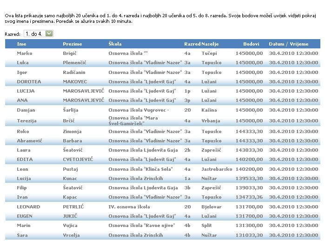Image resolution: width=325 pixels, height=241 pixels.
Task: Click the surname Zimonja
Action: 72,132
